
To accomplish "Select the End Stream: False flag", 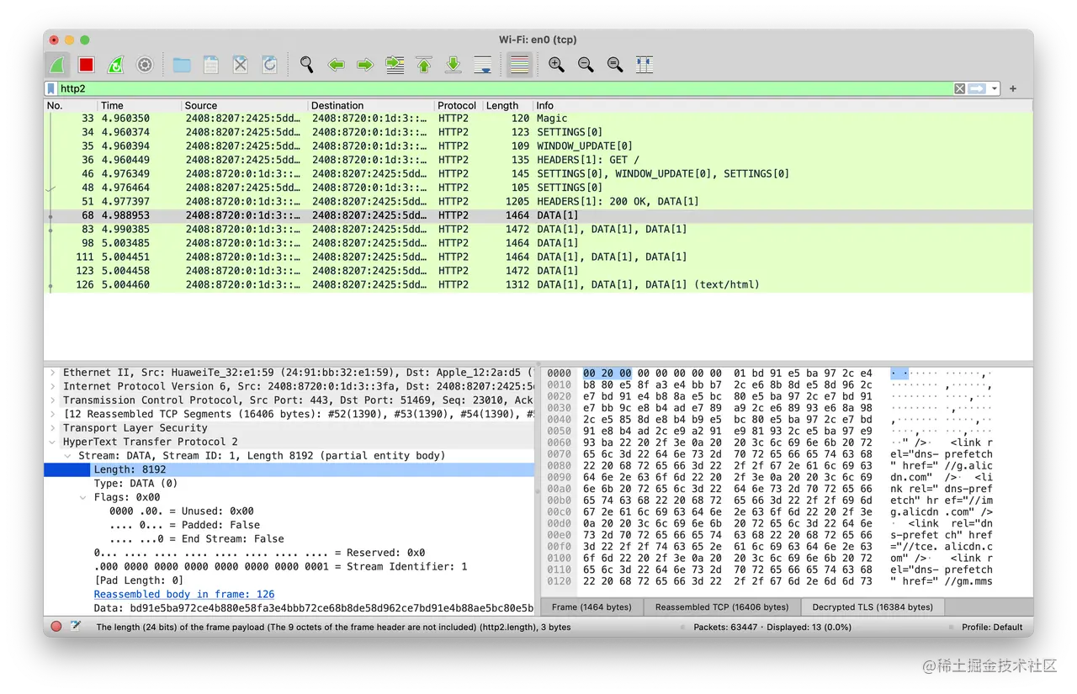I will [x=197, y=539].
